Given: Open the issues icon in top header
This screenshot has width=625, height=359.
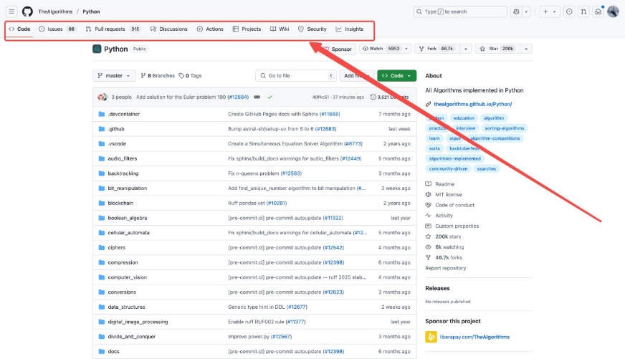Looking at the screenshot, I should 569,11.
